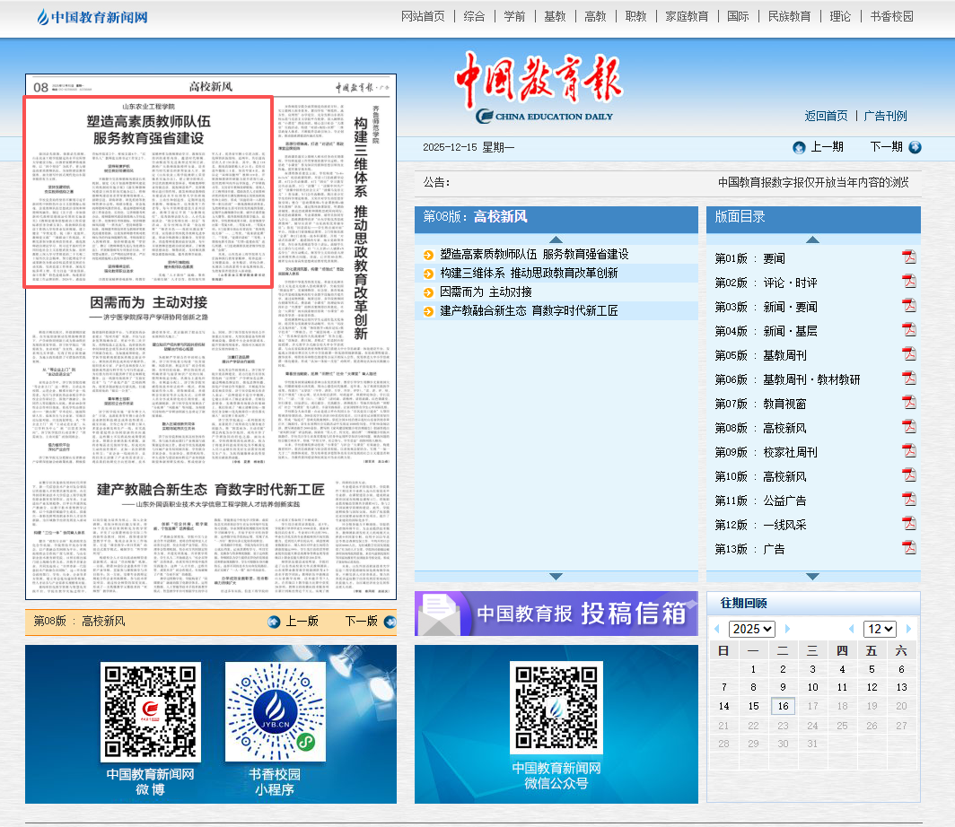Viewport: 955px width, 827px height.
Task: Open 高教 in the top navigation
Action: [x=595, y=16]
